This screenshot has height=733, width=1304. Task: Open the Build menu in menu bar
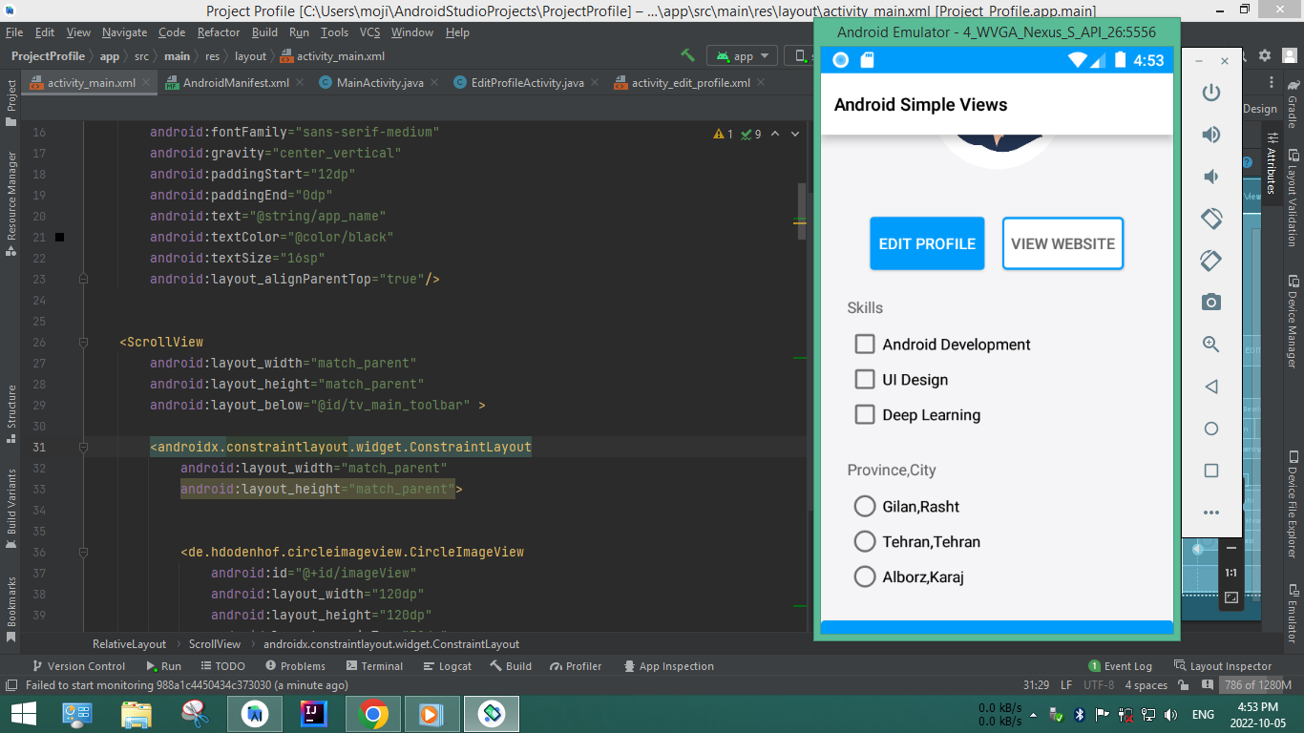coord(264,32)
